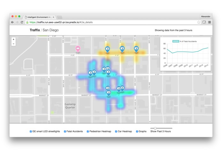Click the leftmost camera marker on G St
The width and height of the screenshot is (222, 158).
click(x=90, y=73)
